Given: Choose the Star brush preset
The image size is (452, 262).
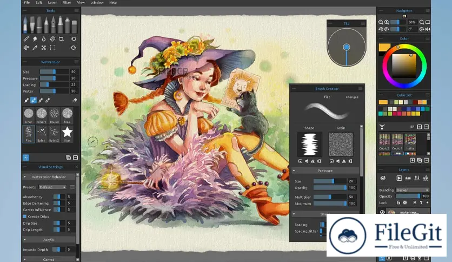Looking at the screenshot, I should click(x=67, y=134).
